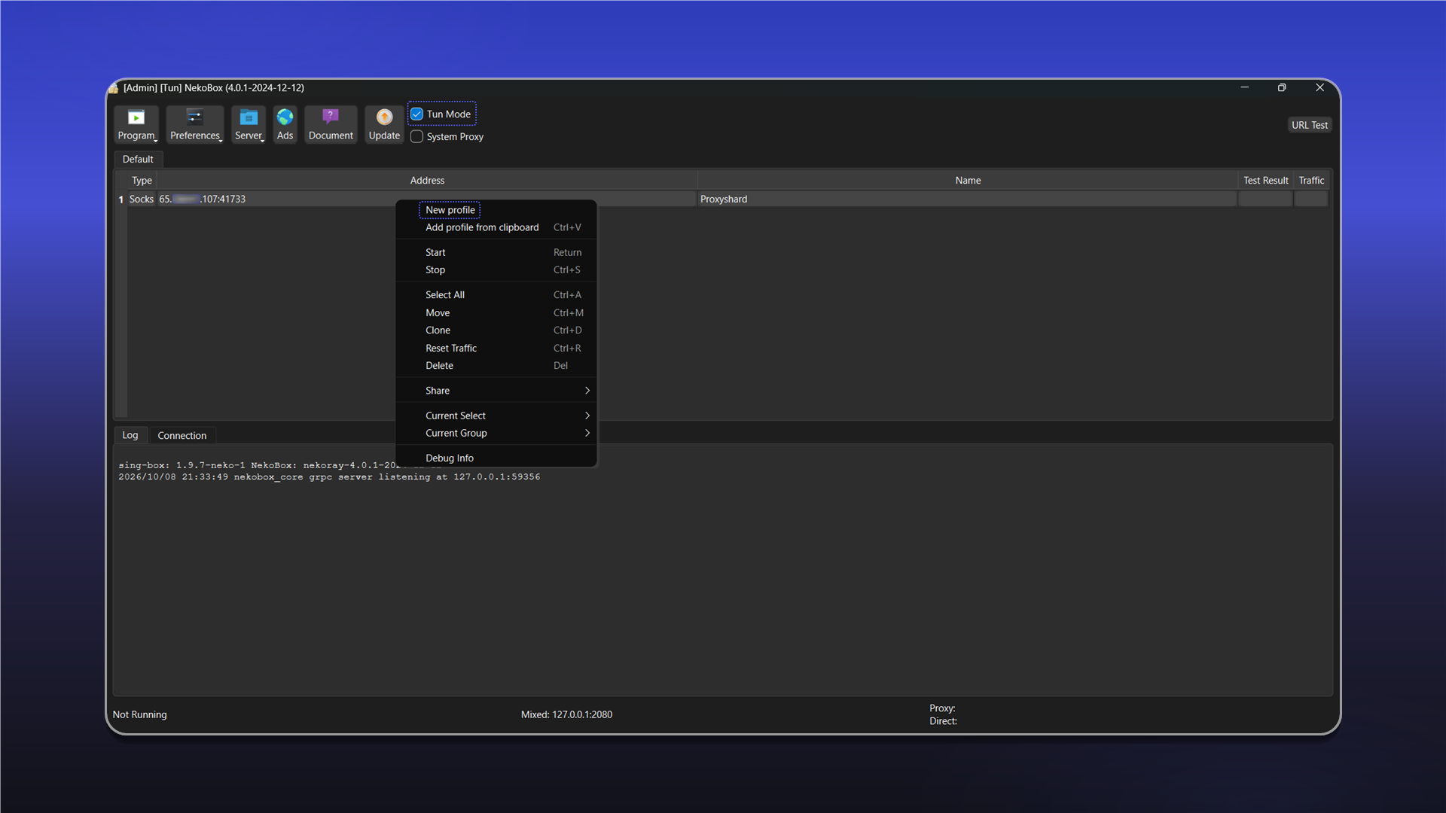Click the Test Result column header

[1265, 181]
